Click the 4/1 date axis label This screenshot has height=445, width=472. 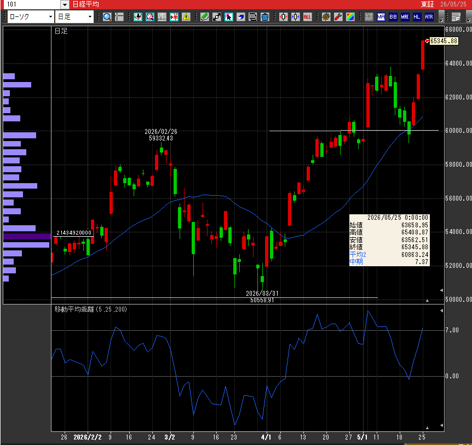[266, 437]
